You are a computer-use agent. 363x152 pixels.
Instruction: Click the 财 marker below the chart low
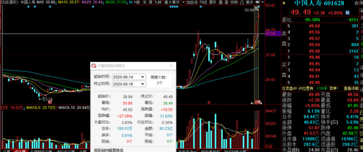click(x=49, y=102)
